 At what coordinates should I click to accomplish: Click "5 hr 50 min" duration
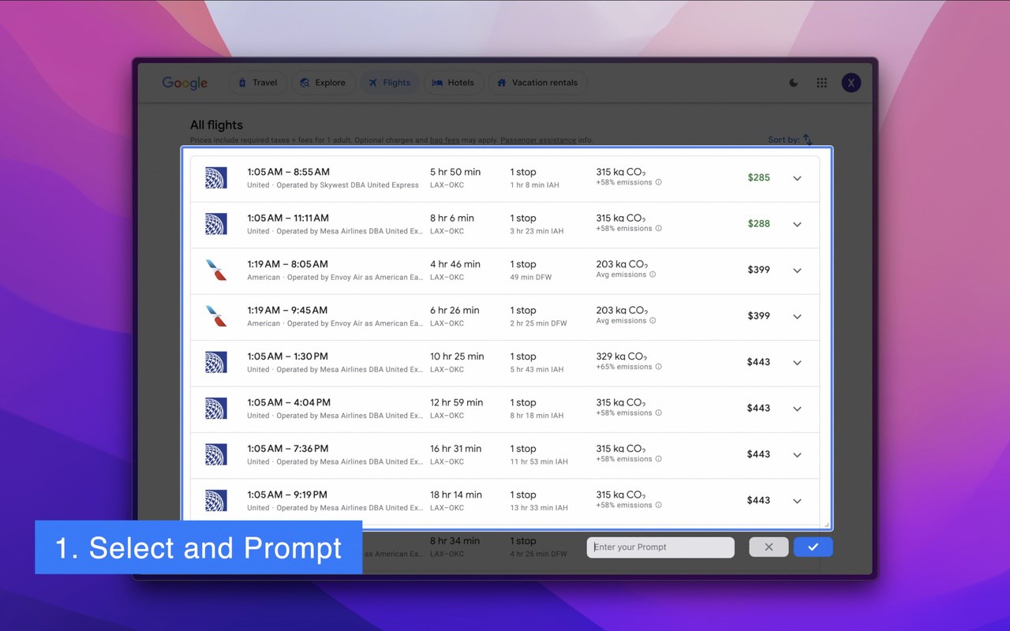pos(455,172)
